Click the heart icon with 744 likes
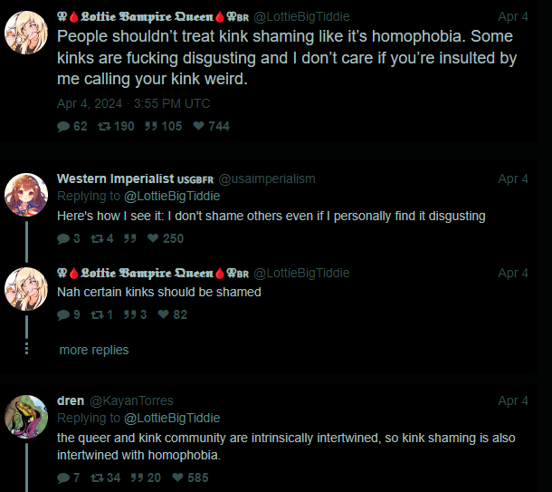552x492 pixels. tap(199, 126)
